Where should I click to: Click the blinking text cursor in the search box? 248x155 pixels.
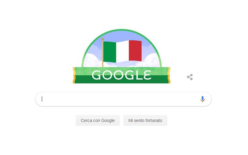(x=42, y=99)
